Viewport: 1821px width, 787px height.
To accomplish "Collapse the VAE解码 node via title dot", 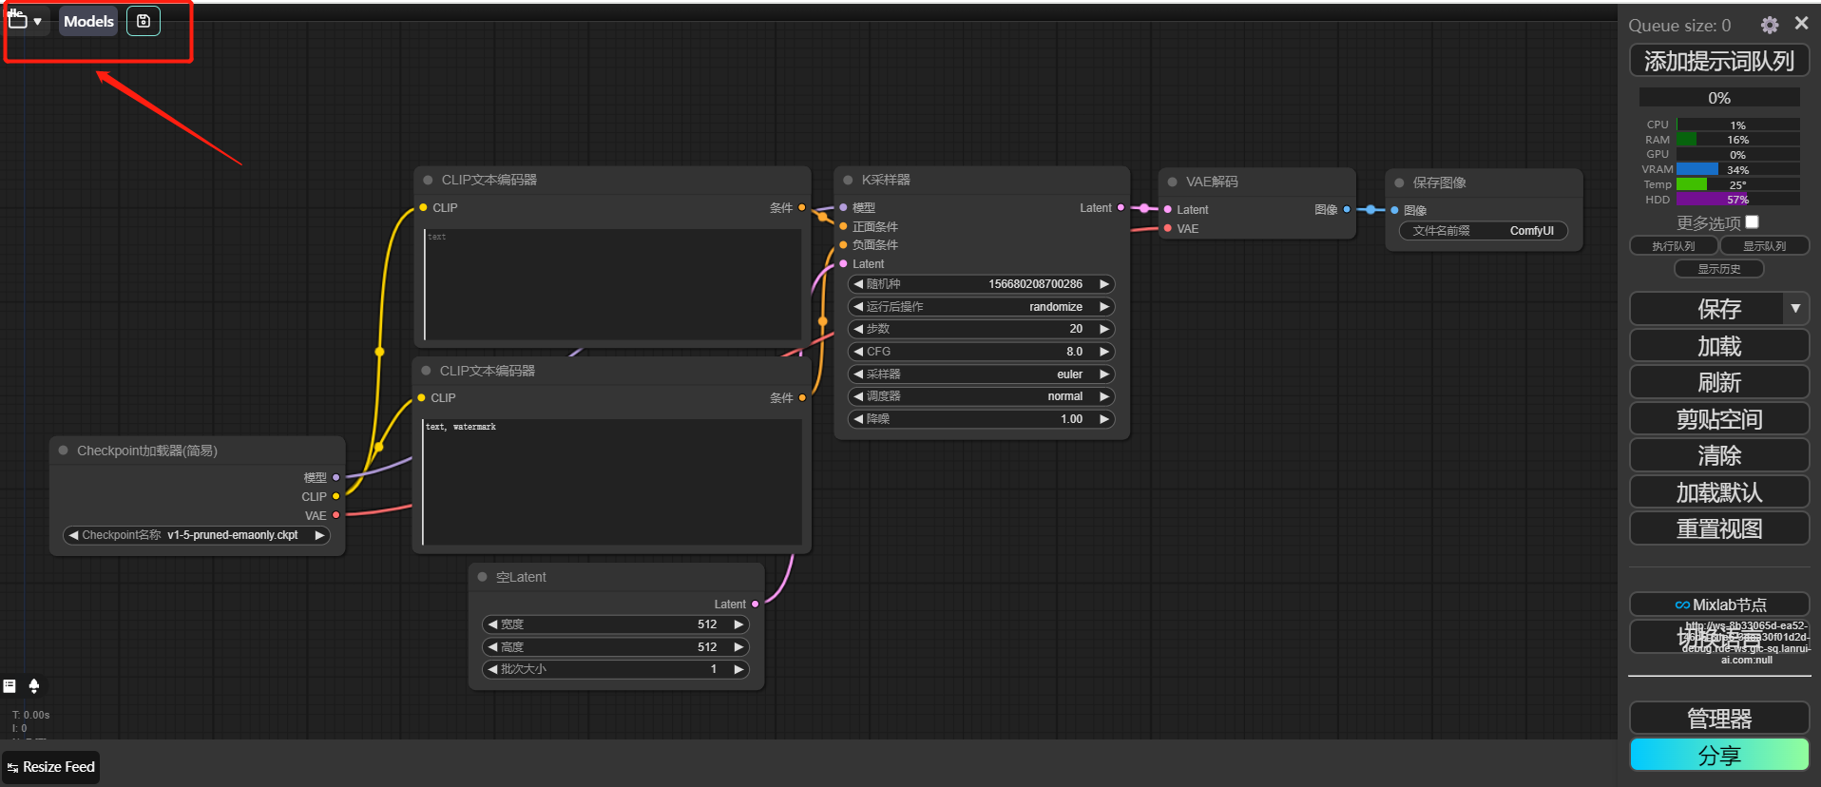I will coord(1173,182).
